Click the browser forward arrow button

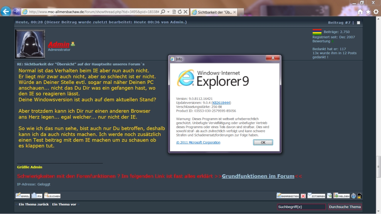[x=16, y=12]
